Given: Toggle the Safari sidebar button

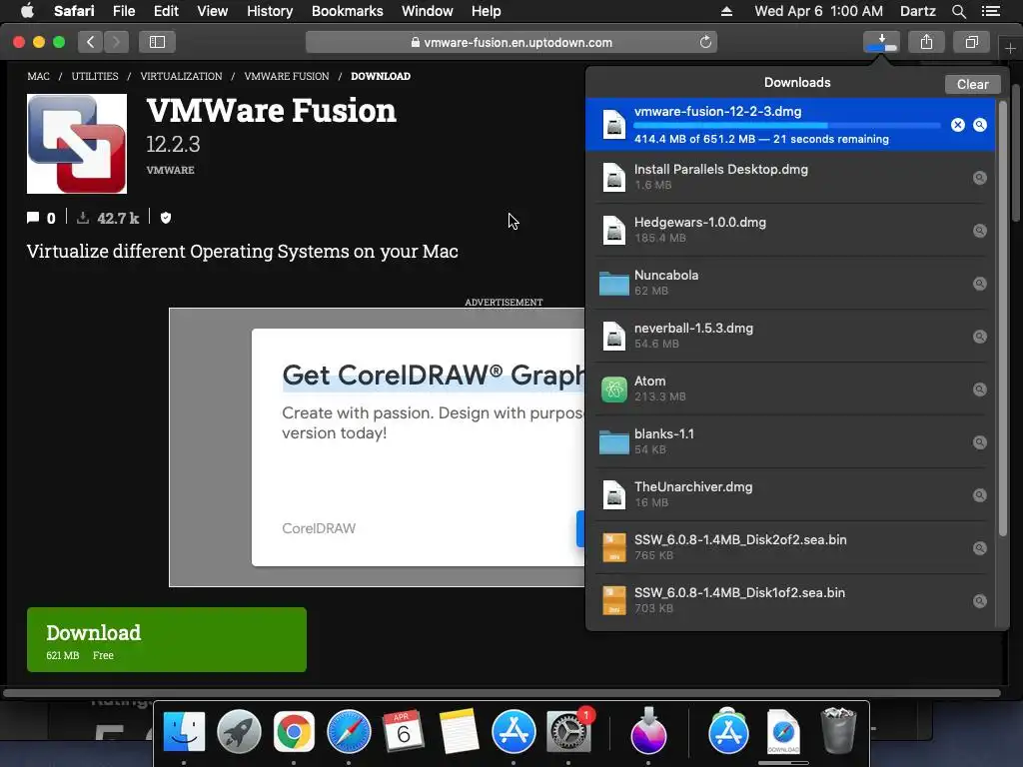Looking at the screenshot, I should pos(157,42).
